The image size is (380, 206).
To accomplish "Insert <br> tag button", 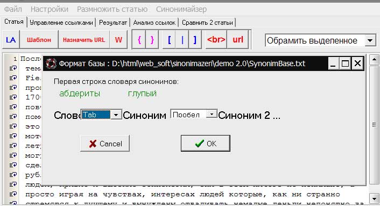I will (216, 40).
